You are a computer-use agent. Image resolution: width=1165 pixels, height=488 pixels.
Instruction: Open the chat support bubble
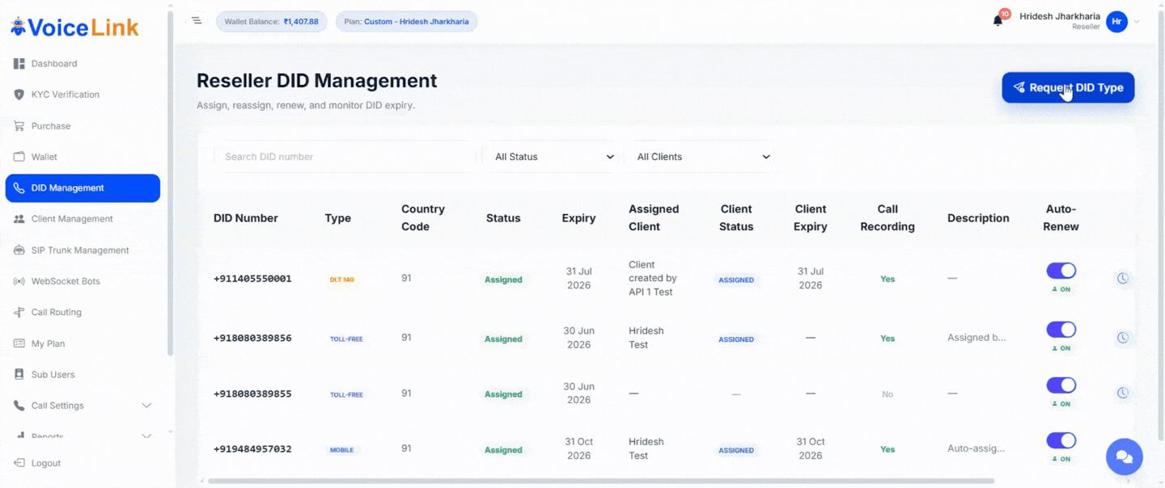pyautogui.click(x=1125, y=457)
